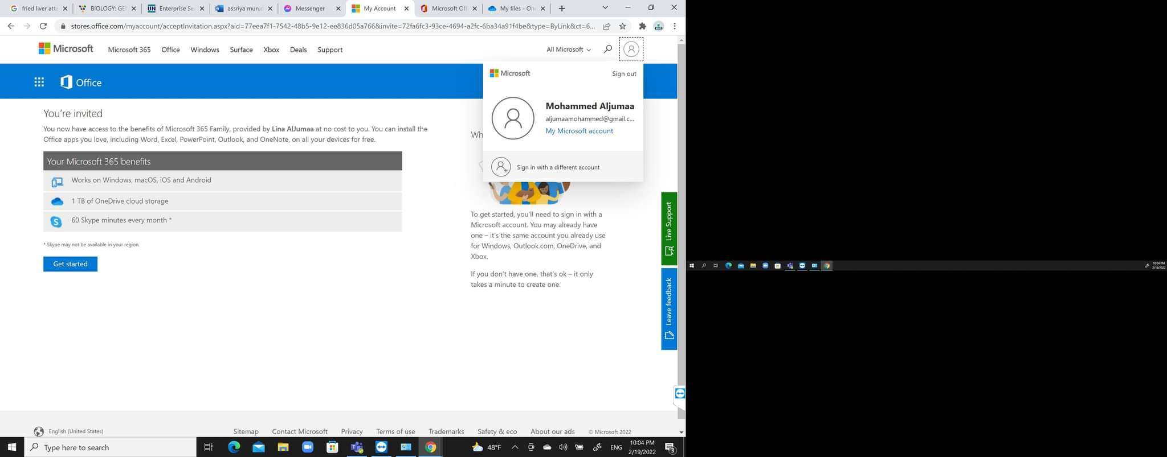Open the Leave feedback side tab
Viewport: 1167px width, 457px height.
[669, 309]
